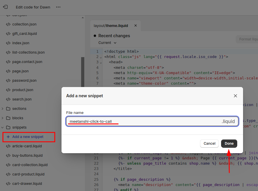Fold code at line 2 html tag

click(x=101, y=57)
